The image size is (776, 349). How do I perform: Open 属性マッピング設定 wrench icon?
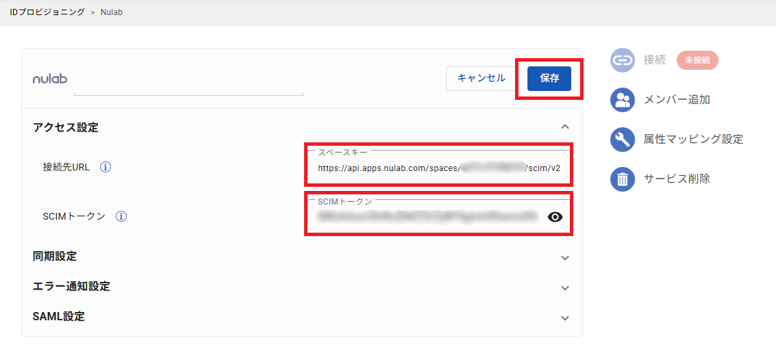(x=623, y=140)
